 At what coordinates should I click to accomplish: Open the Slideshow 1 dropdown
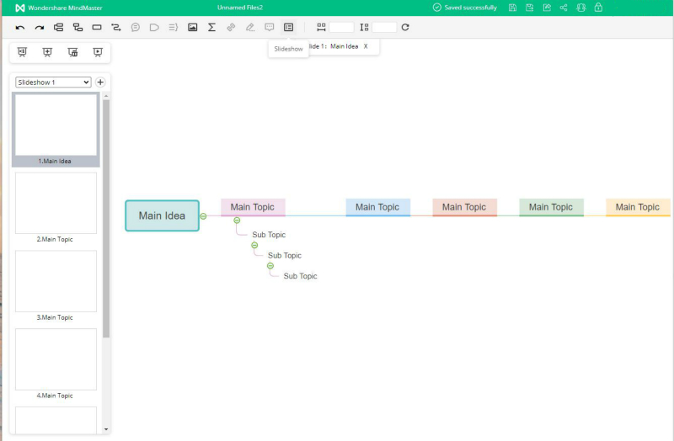pyautogui.click(x=53, y=82)
